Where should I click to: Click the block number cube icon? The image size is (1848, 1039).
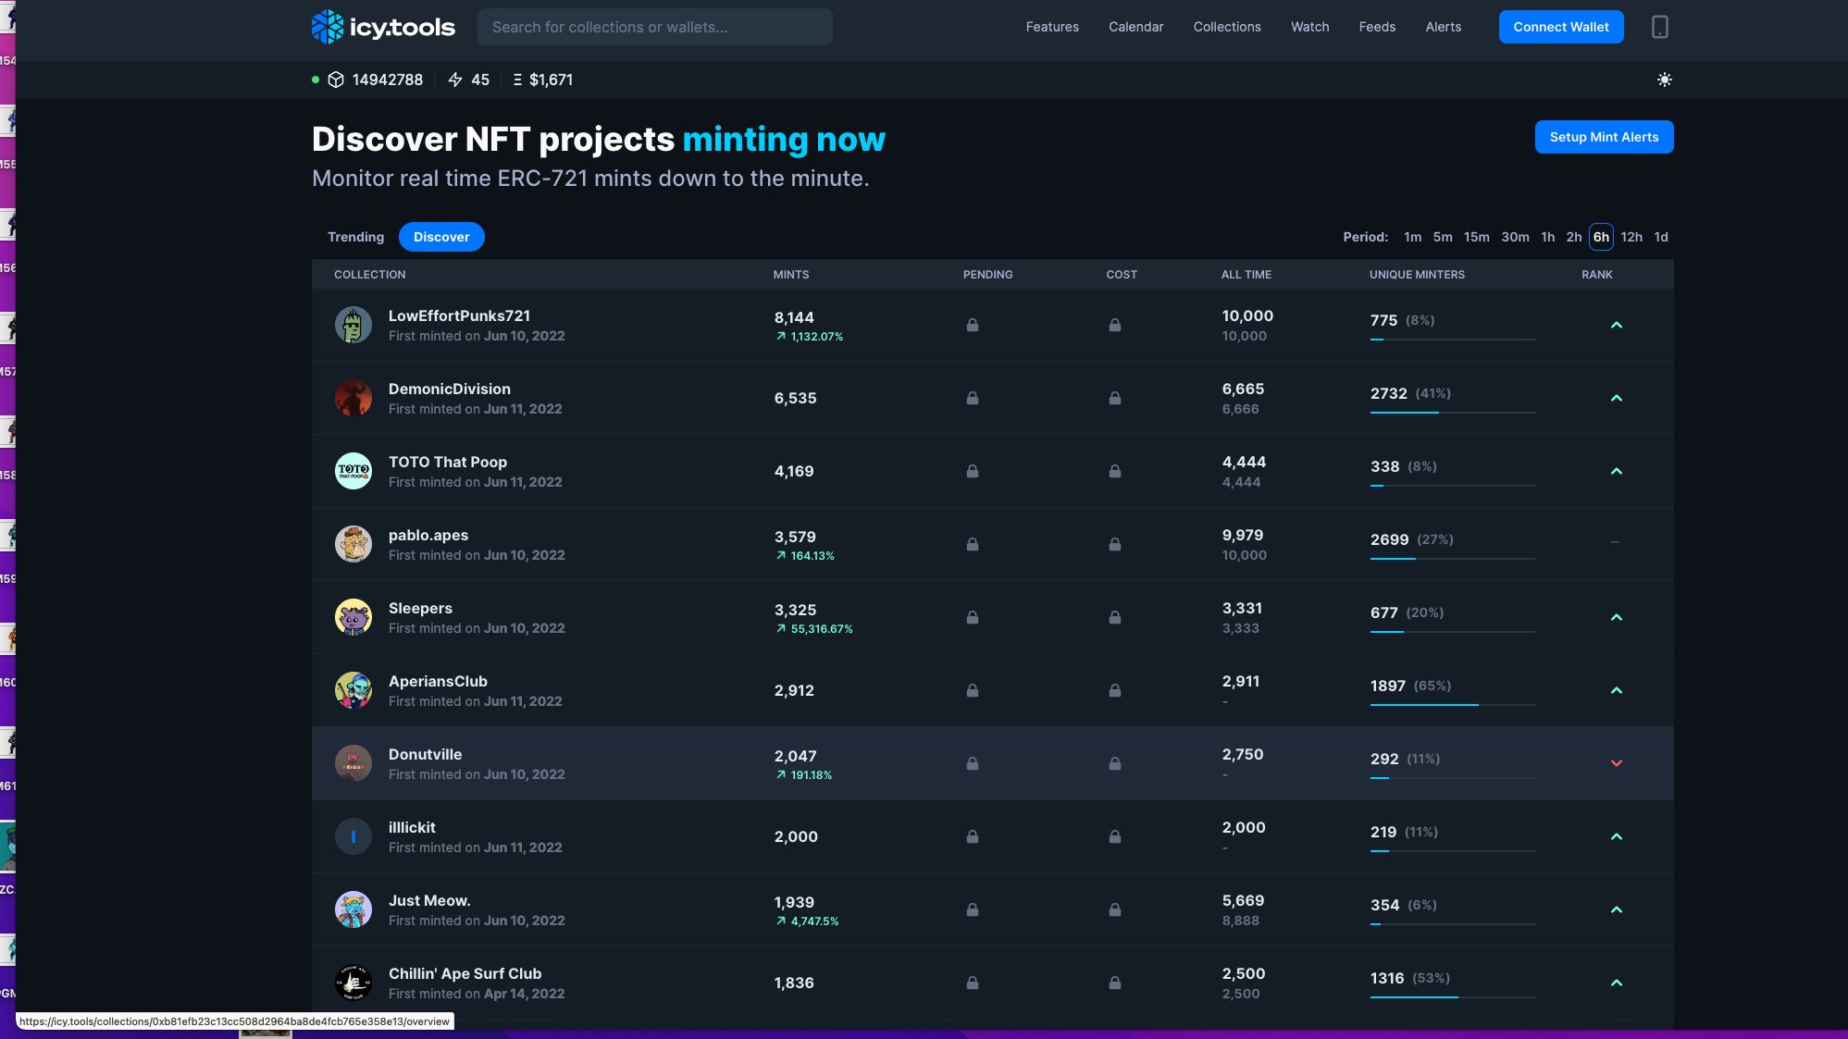pyautogui.click(x=336, y=80)
